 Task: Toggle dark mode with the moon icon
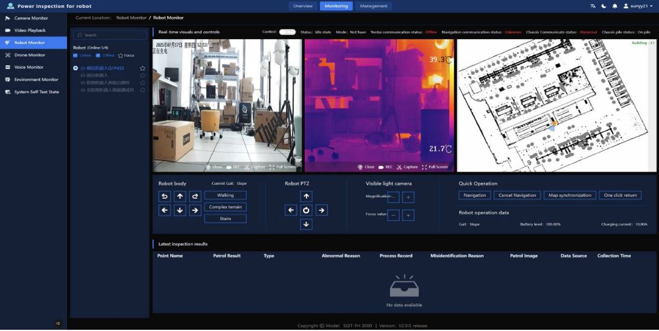pyautogui.click(x=603, y=6)
